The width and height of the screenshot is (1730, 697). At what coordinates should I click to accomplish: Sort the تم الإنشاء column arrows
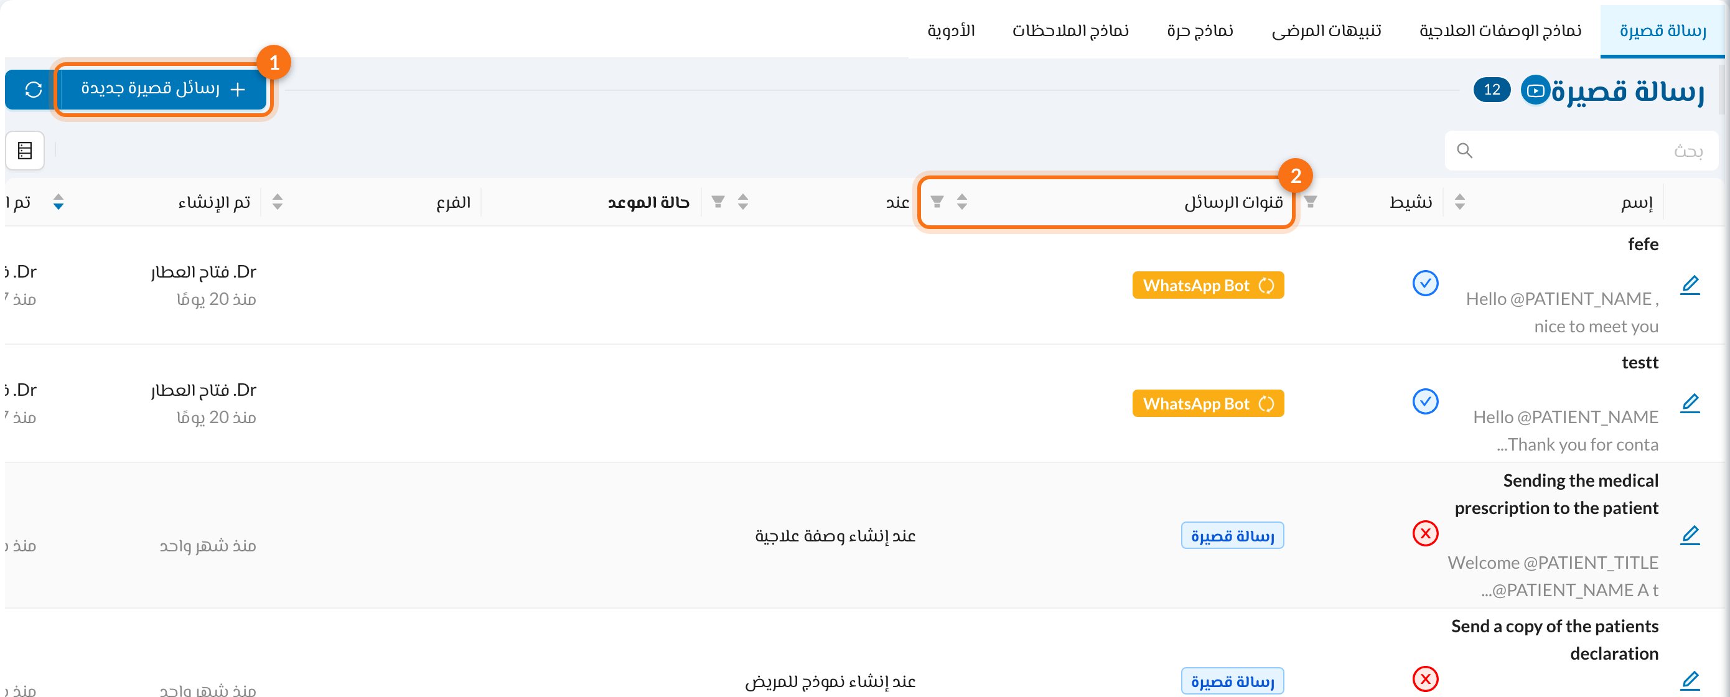[x=58, y=202]
